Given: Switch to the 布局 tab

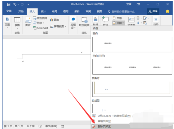Looking at the screenshot, I should point(54,12).
